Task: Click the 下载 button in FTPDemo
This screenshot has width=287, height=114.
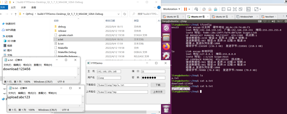Action: tap(158, 85)
